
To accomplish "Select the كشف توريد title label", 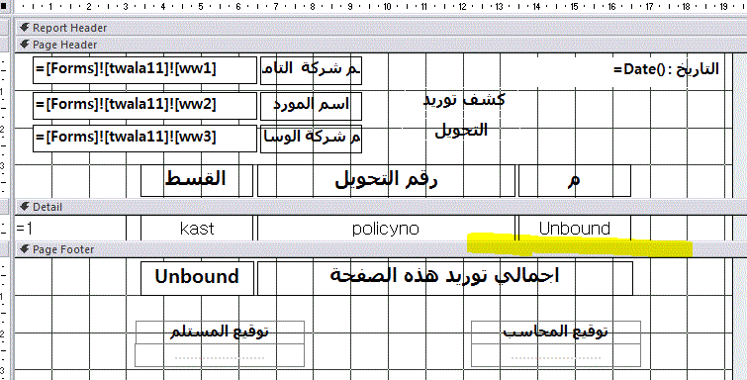I will [x=464, y=100].
